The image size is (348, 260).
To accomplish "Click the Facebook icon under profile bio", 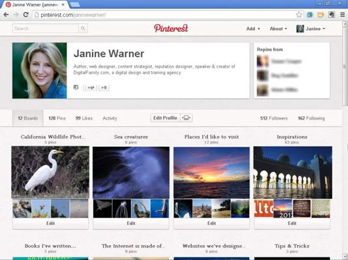I will (x=76, y=87).
